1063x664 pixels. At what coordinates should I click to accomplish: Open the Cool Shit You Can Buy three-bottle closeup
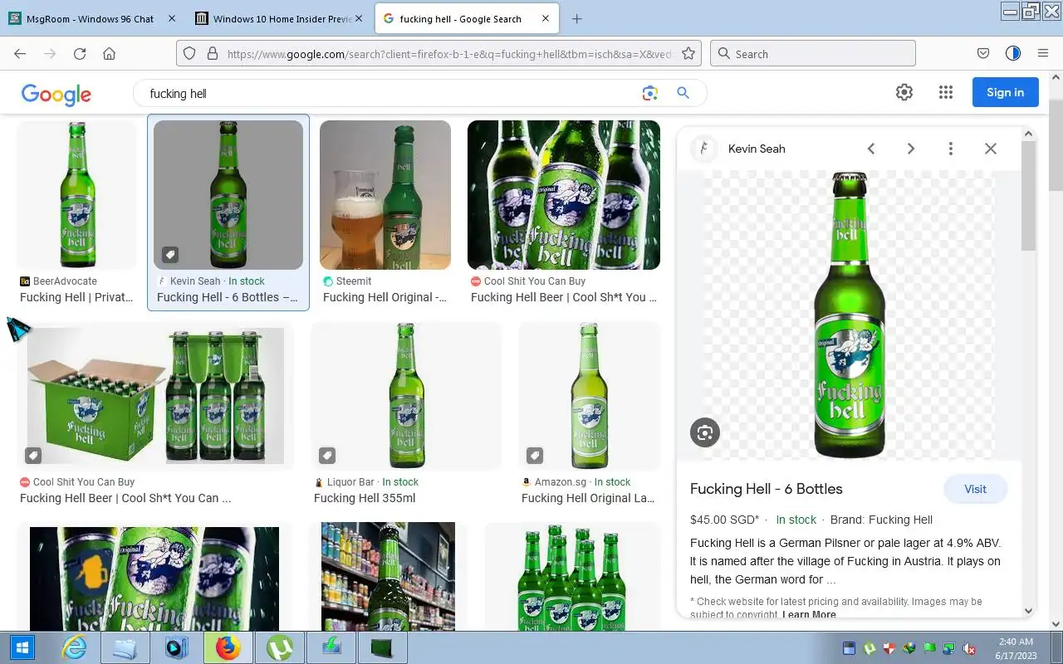click(564, 195)
